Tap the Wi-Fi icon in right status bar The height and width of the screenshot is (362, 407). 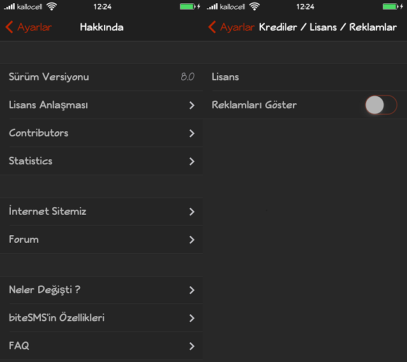[x=255, y=6]
